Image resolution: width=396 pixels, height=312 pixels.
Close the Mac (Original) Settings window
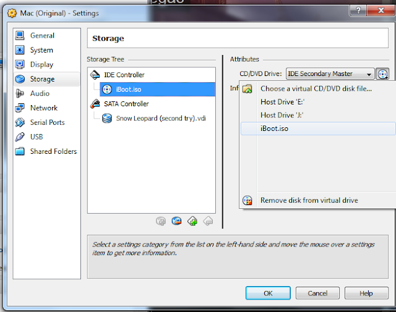381,11
